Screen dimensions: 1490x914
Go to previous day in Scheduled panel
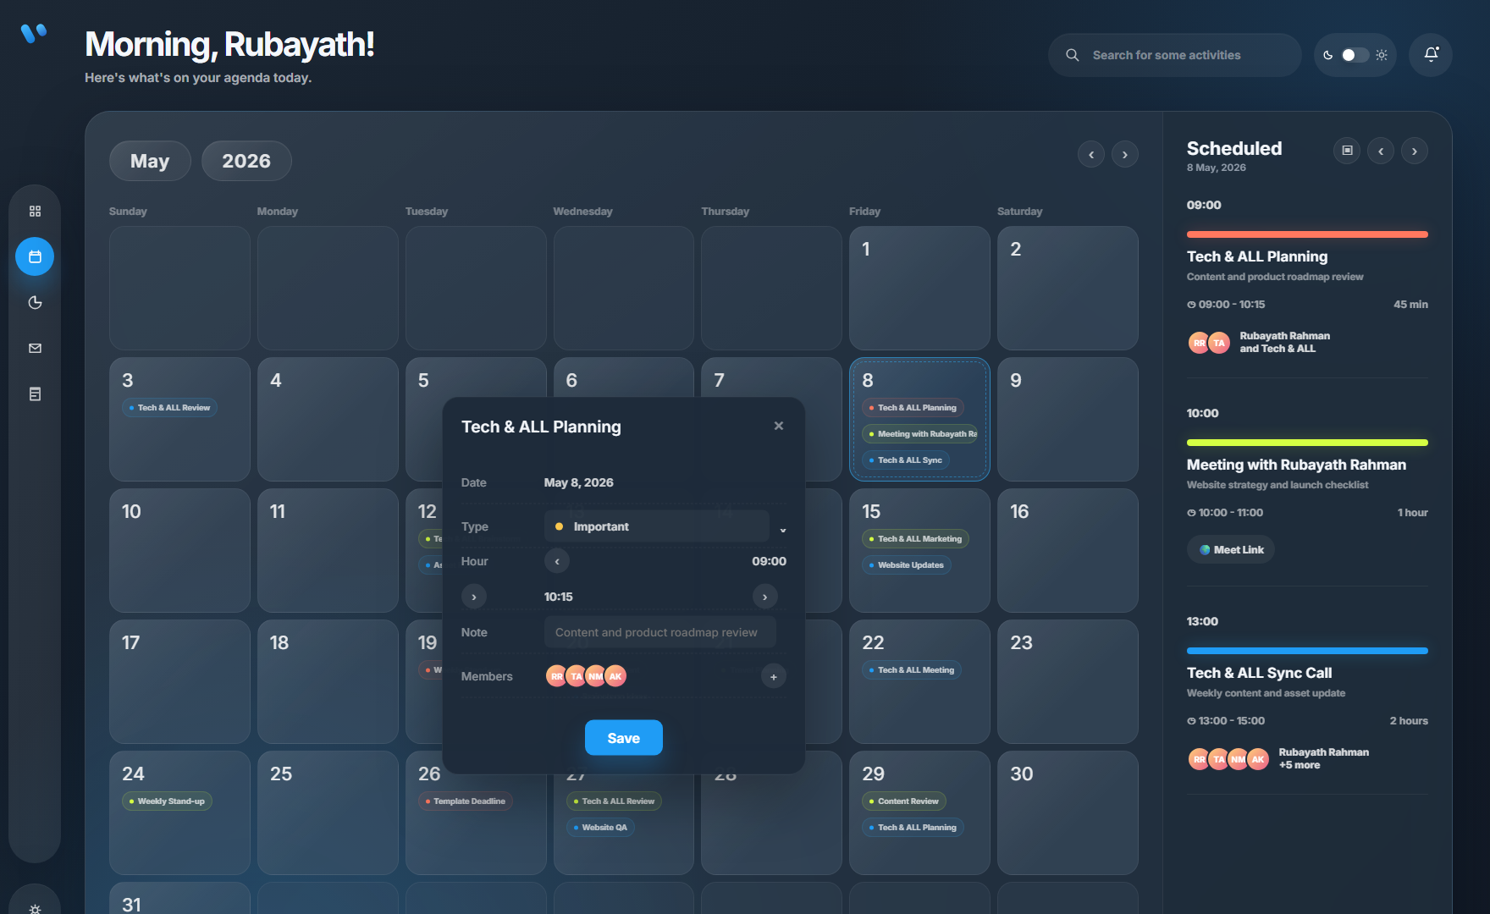tap(1381, 151)
